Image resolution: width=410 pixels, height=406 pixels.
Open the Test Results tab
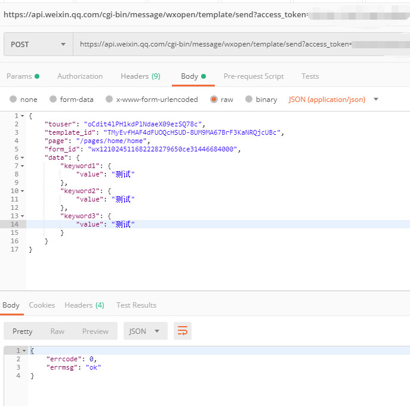(136, 305)
